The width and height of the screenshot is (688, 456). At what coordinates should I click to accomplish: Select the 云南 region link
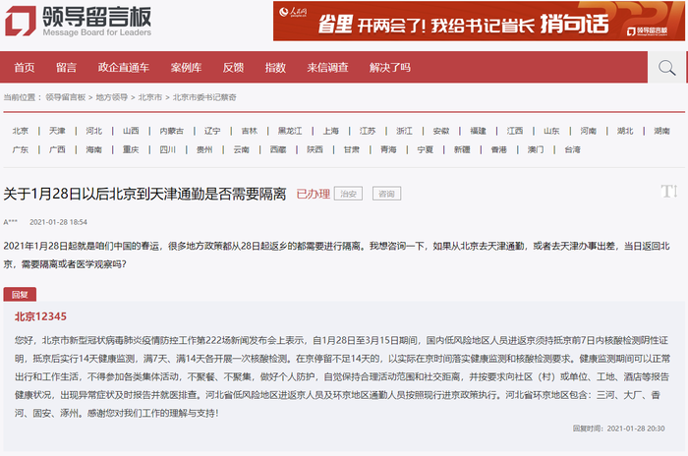coord(242,149)
